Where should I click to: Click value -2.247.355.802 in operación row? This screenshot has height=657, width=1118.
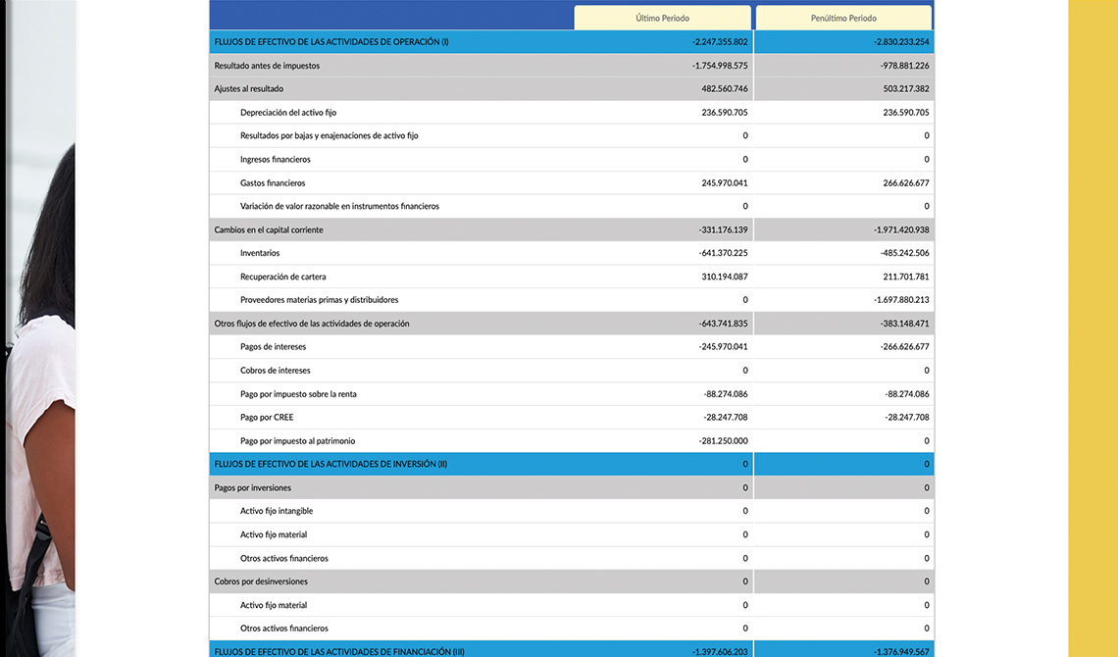[720, 42]
